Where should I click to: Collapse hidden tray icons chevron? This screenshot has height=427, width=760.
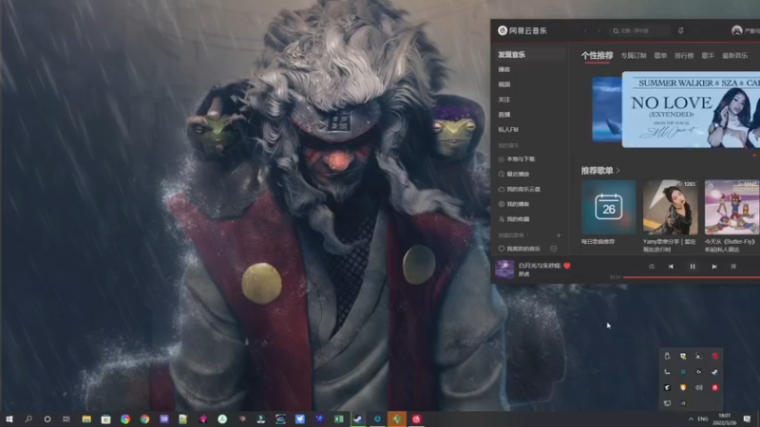691,418
